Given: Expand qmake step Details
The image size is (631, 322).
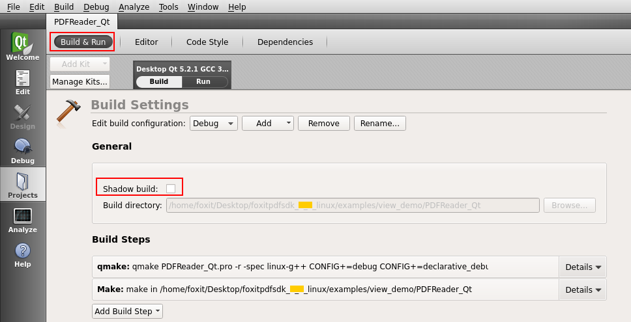Looking at the screenshot, I should [582, 267].
